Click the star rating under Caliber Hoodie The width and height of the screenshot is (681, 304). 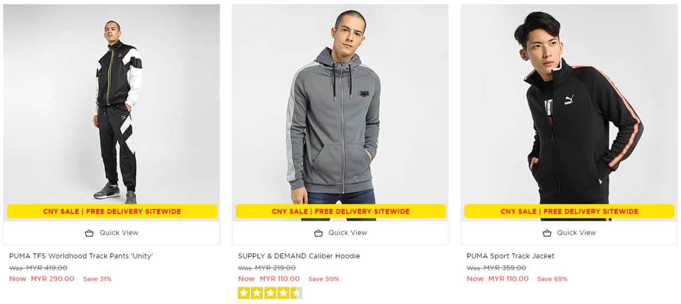270,293
